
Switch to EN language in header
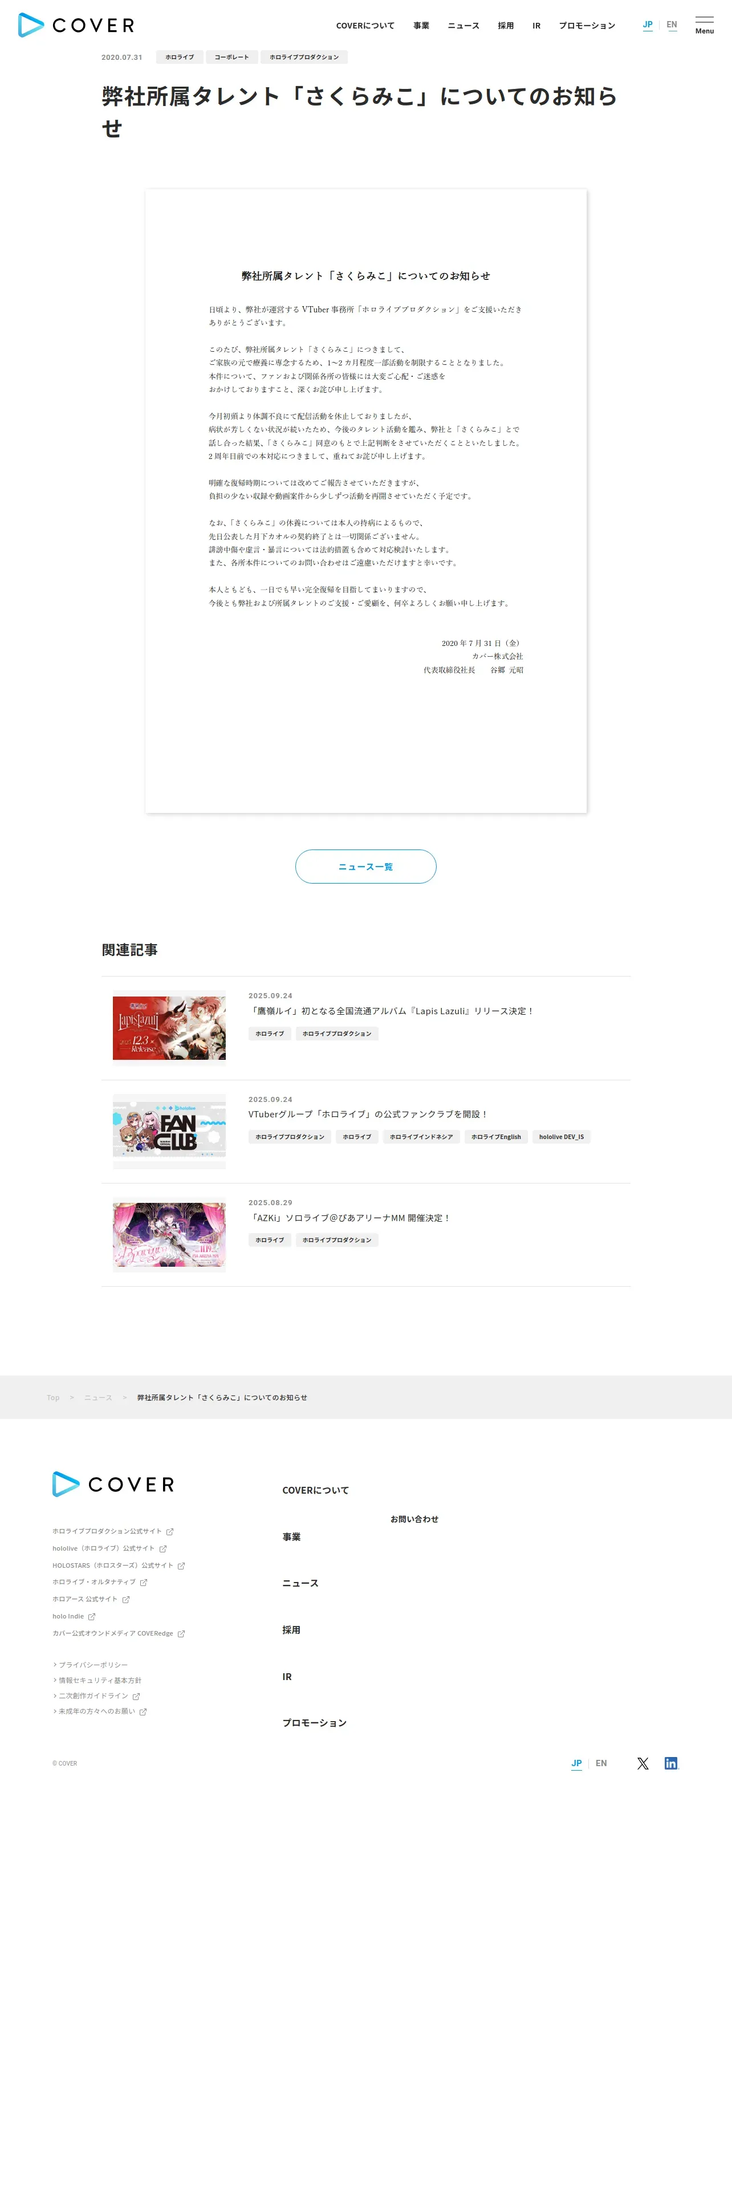coord(672,25)
